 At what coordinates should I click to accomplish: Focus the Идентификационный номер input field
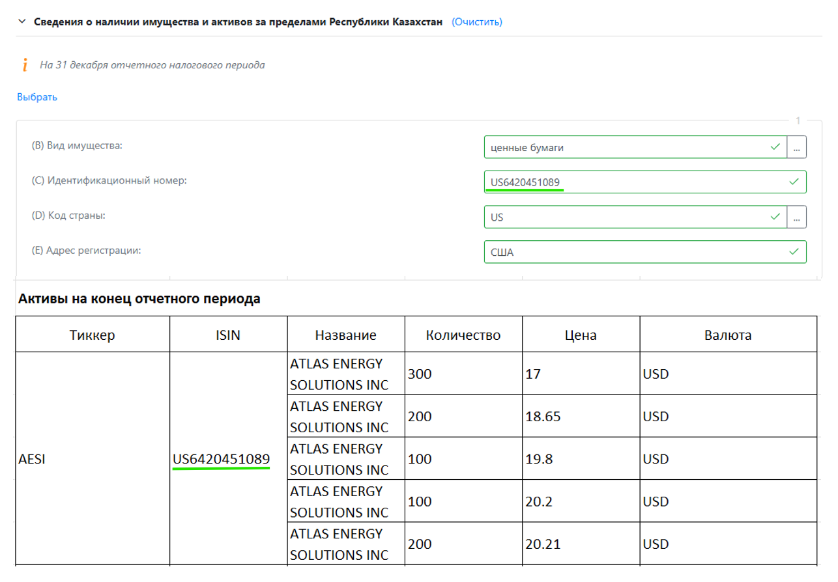pos(645,182)
